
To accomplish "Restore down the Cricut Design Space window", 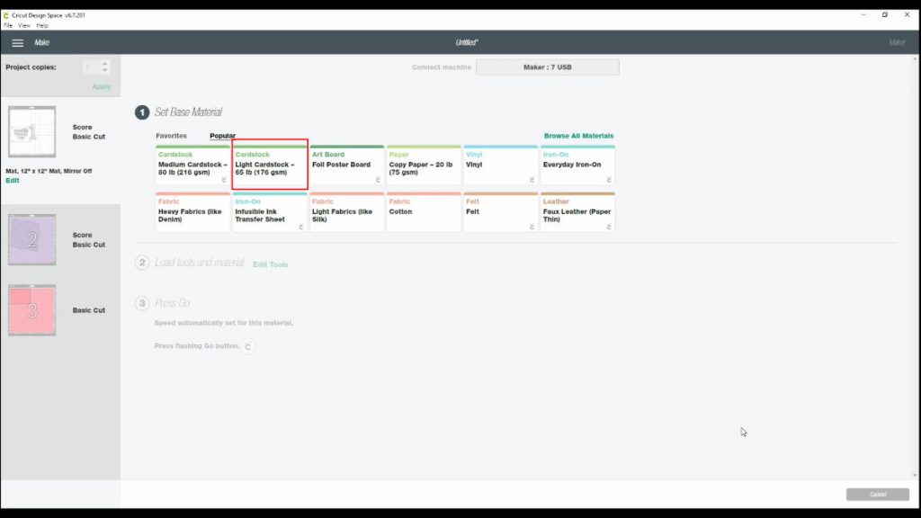I will coord(885,14).
